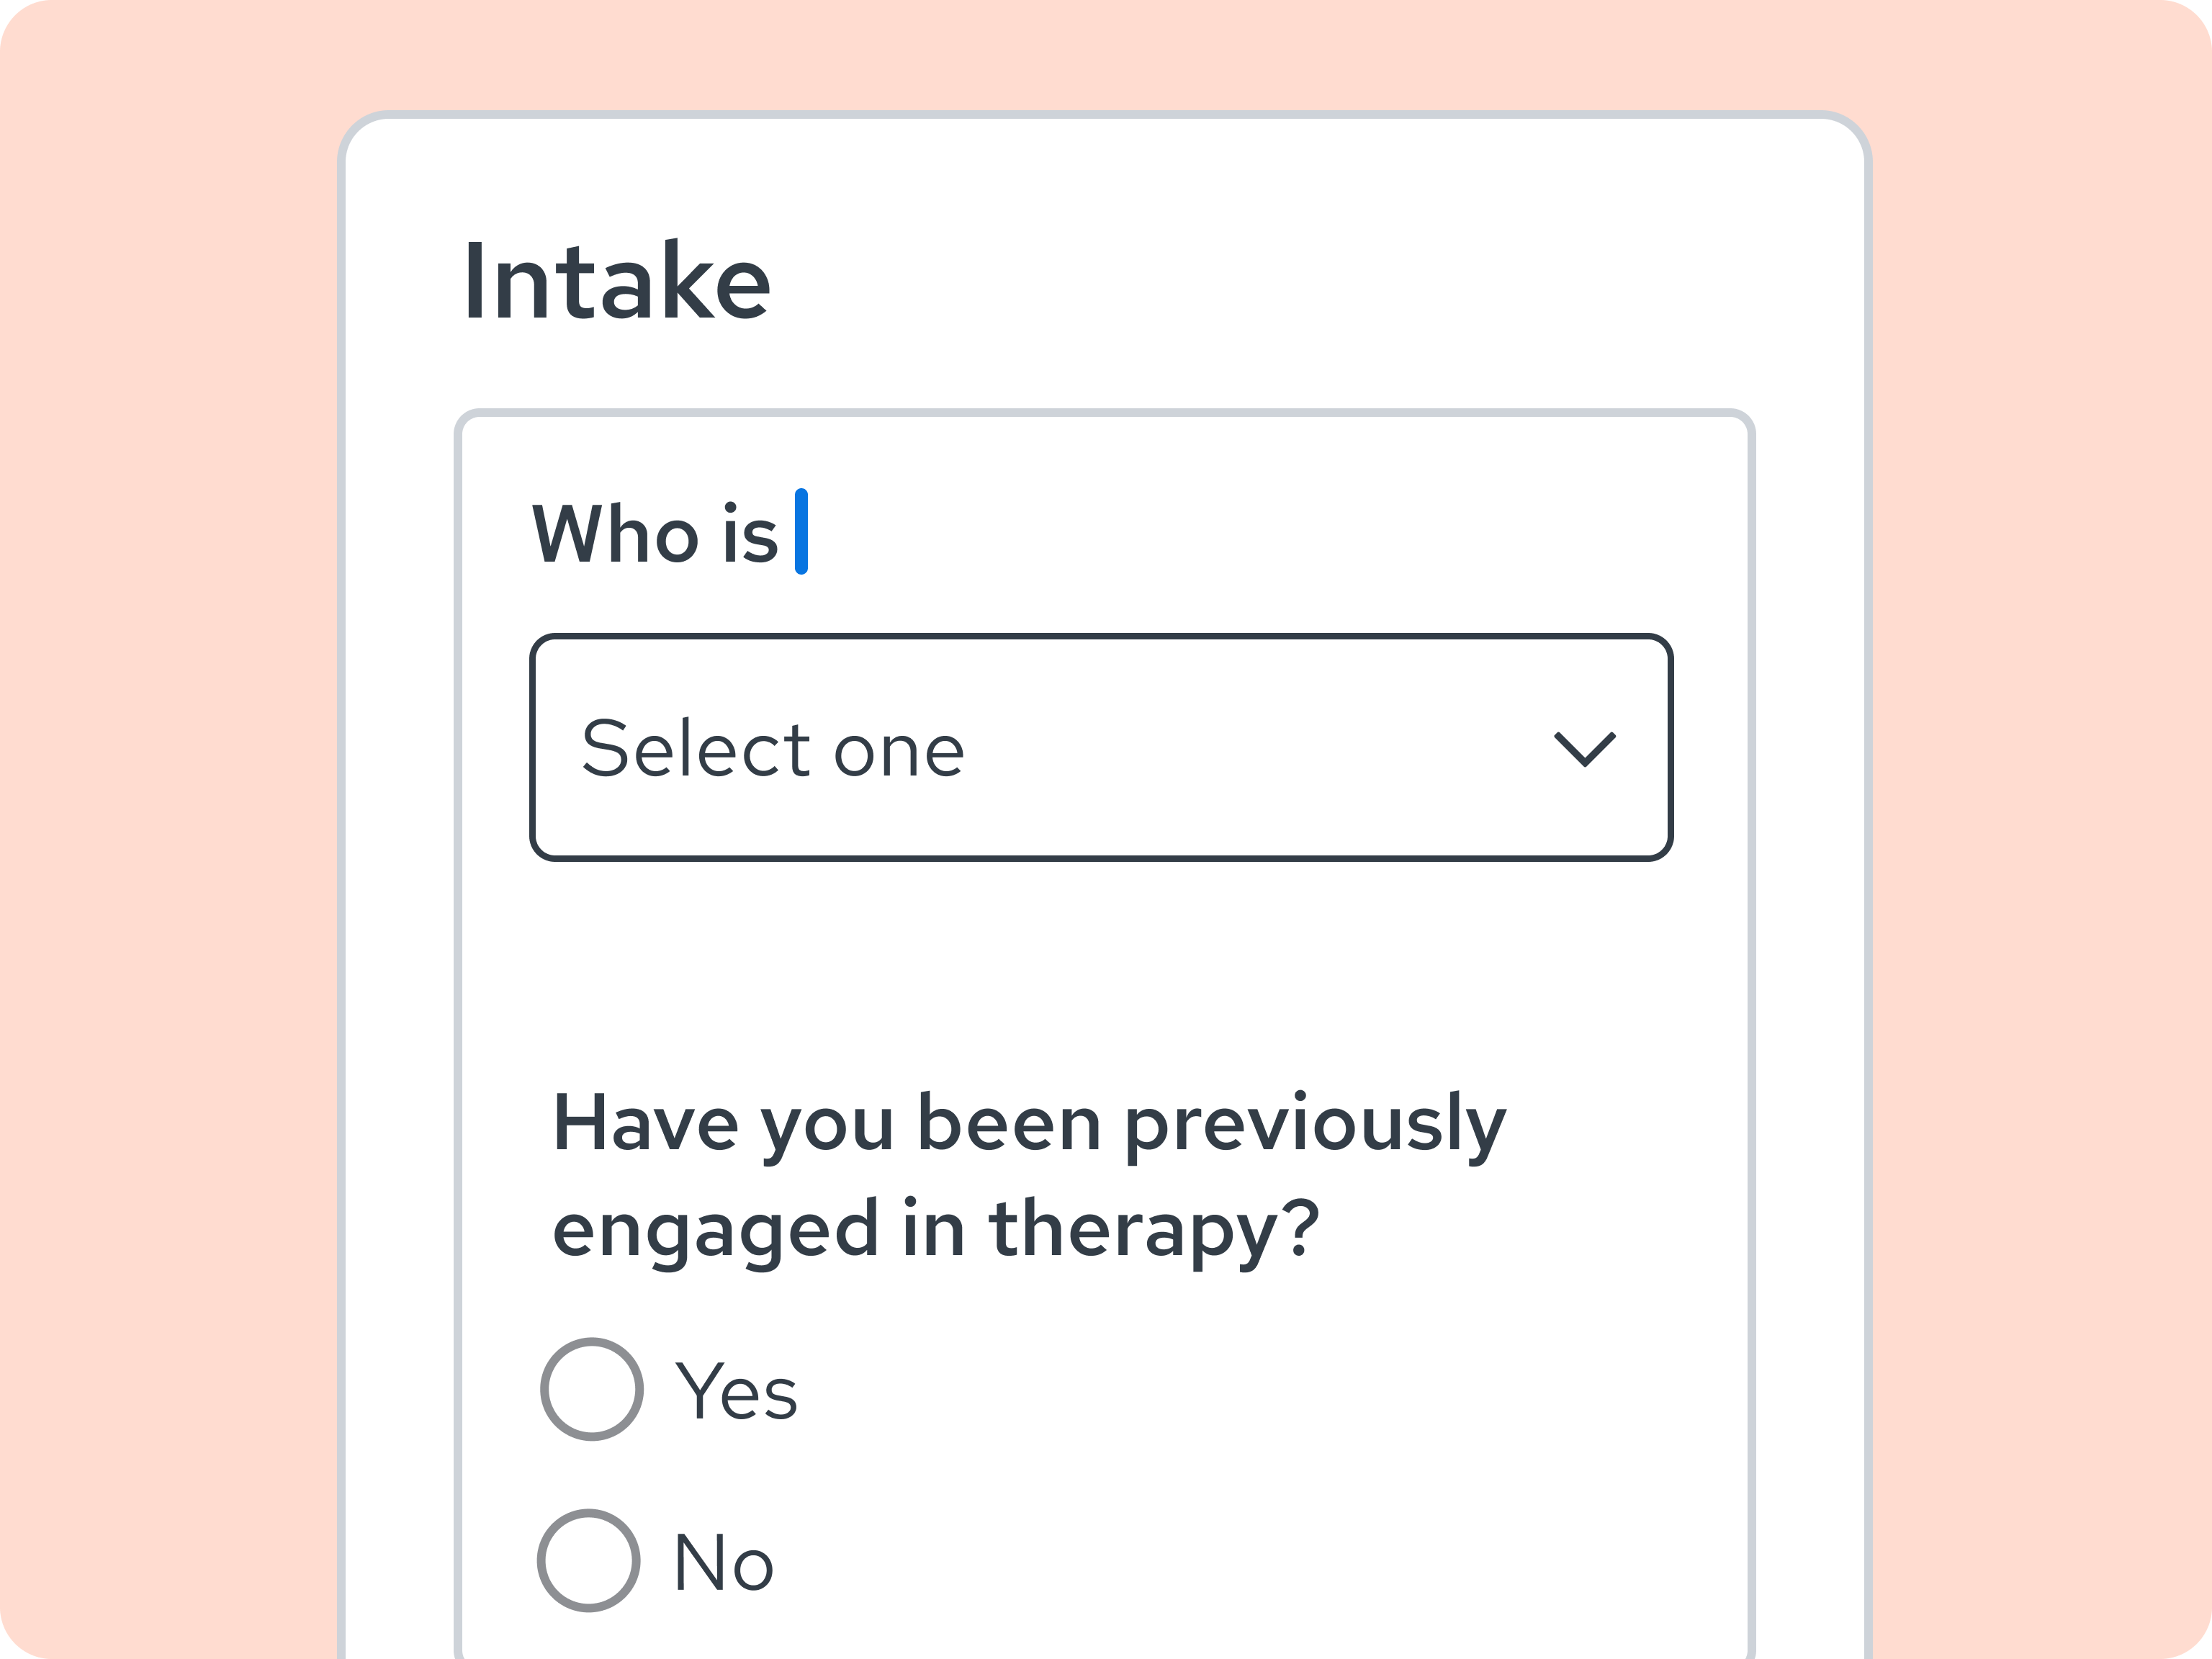Select the "Yes" radio button
The width and height of the screenshot is (2212, 1659).
click(x=591, y=1389)
